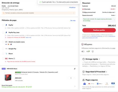Click the Subtotal 425,41€ value
118x92 pixels.
114,6
